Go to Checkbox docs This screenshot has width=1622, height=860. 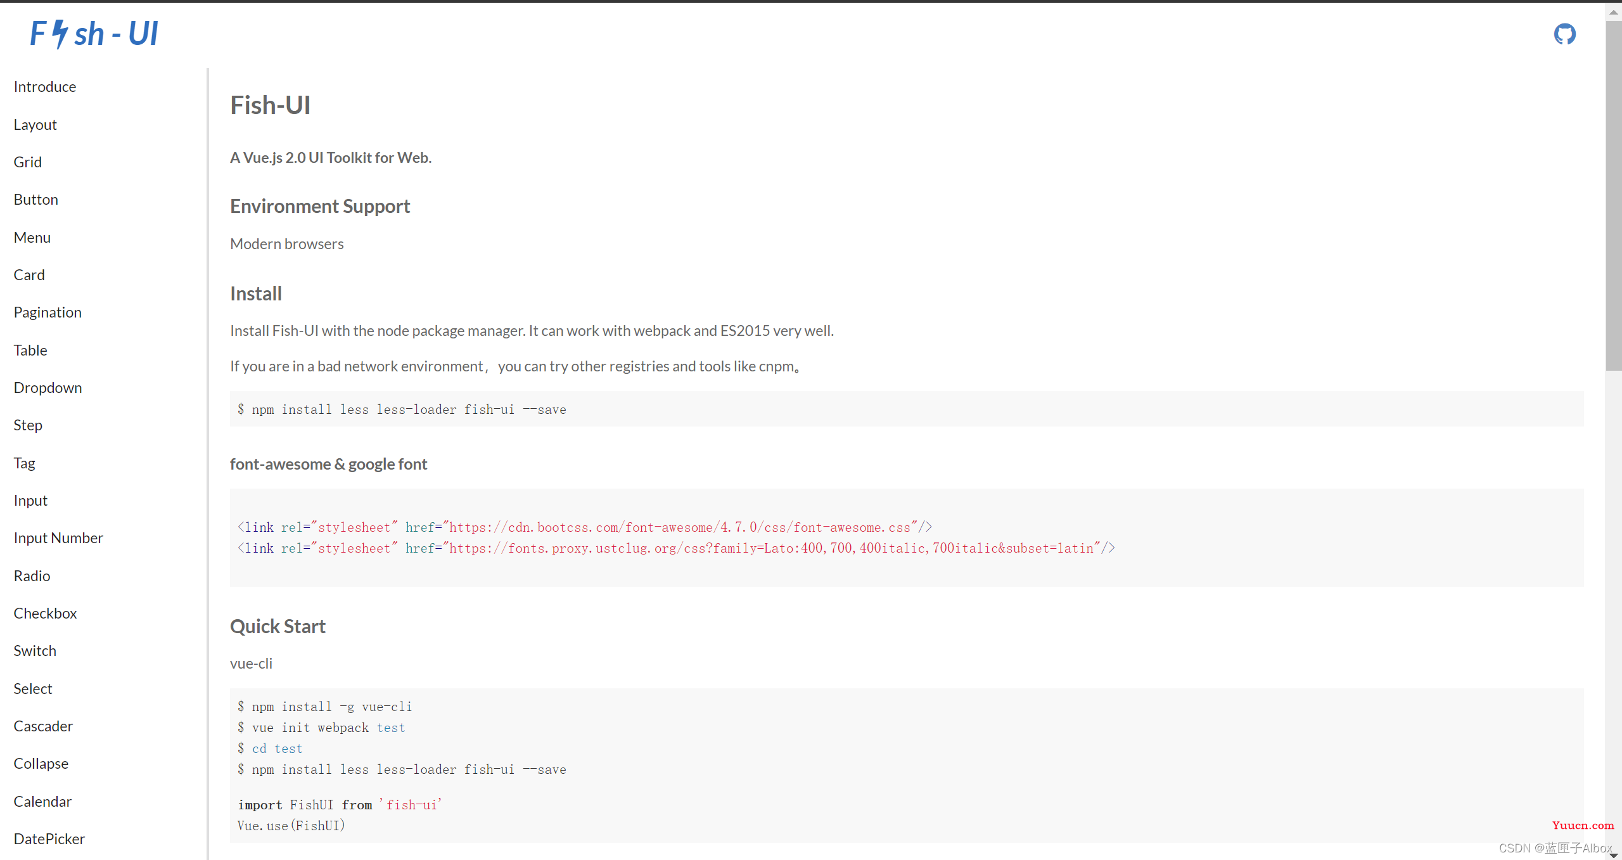pos(46,613)
